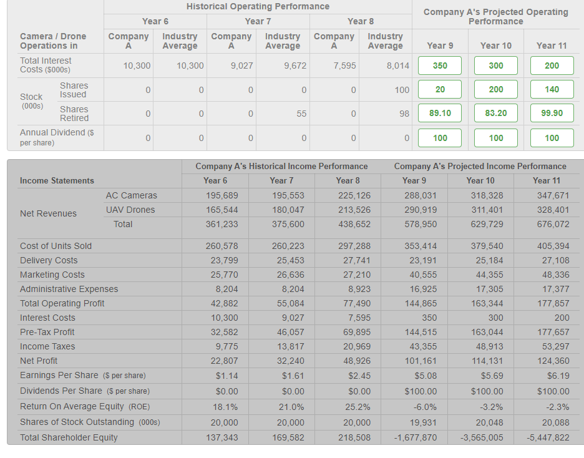
Task: Select the Delivery Costs row label
Action: point(49,260)
